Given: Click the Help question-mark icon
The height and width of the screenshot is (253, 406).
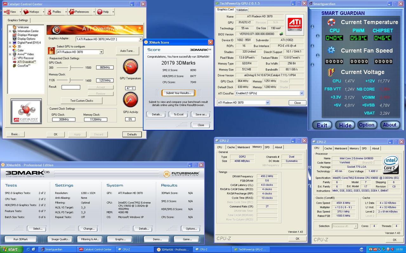Looking at the screenshot, I should 100,12.
